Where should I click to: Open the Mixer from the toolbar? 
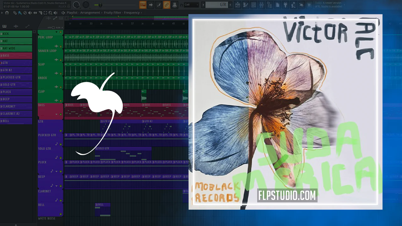262,5
